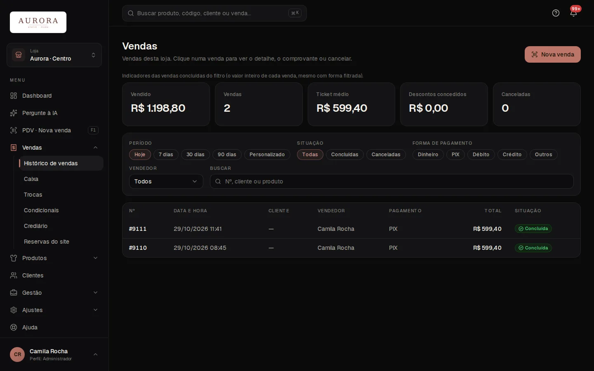Image resolution: width=594 pixels, height=371 pixels.
Task: Filter payments by PIX chip
Action: click(x=455, y=155)
